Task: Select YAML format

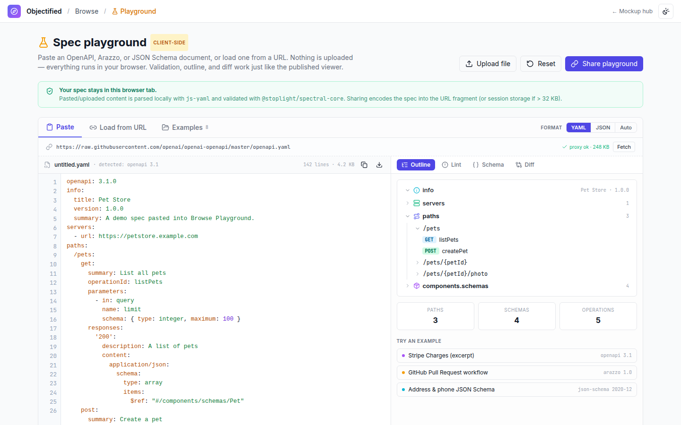Action: [578, 127]
